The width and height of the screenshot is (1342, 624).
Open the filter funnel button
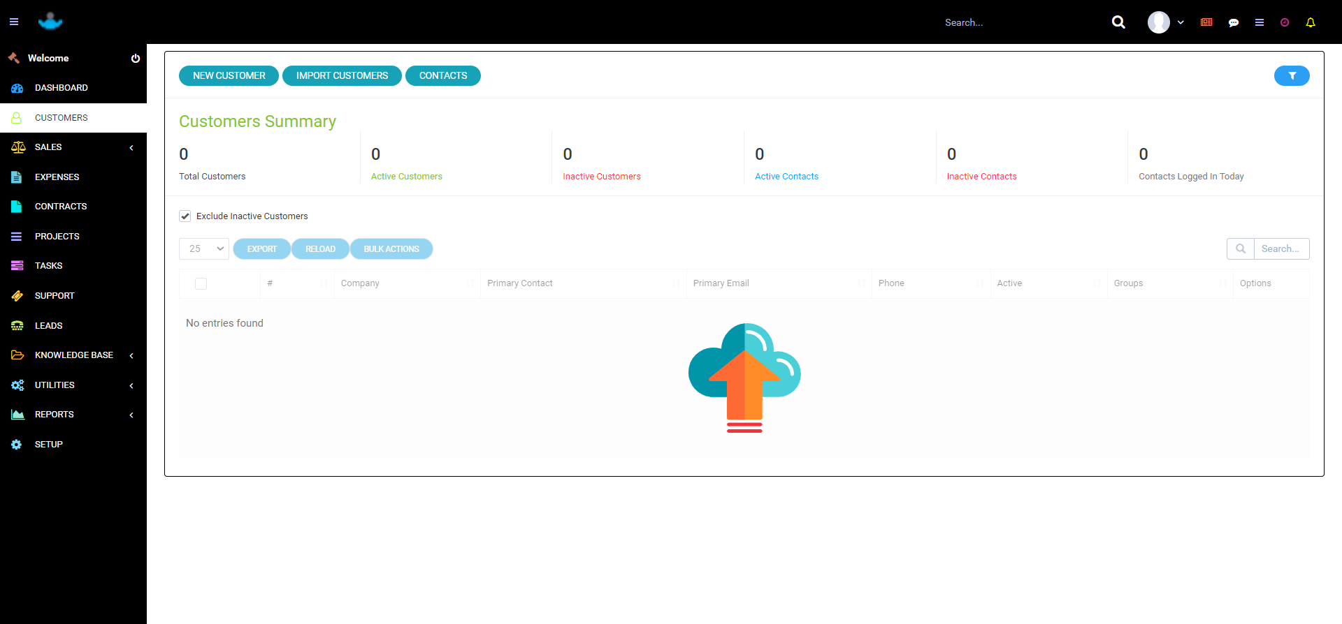click(1292, 76)
